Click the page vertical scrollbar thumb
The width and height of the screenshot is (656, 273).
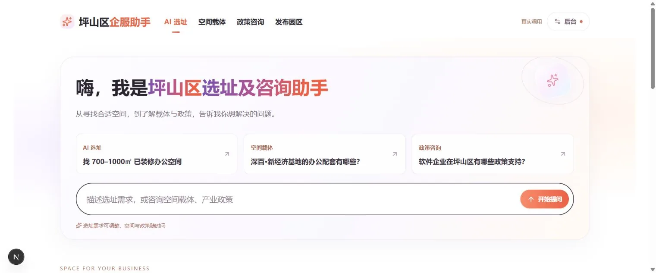click(652, 48)
